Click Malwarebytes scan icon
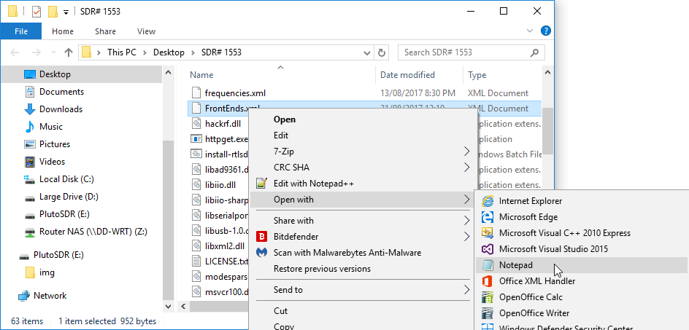Screen dimensions: 689x330 pos(261,253)
